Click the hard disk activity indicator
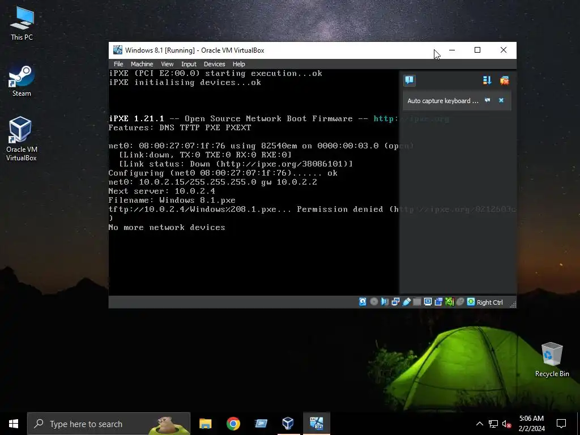Screen dimensions: 580x435 point(362,302)
